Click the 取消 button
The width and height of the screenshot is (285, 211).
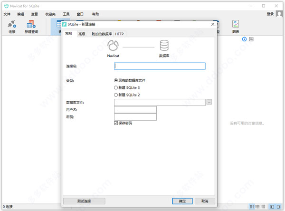click(x=205, y=201)
